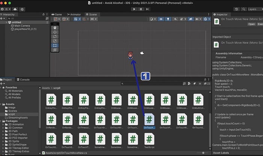
Task: Toggle the hidden packages visibility count
Action: tap(207, 84)
